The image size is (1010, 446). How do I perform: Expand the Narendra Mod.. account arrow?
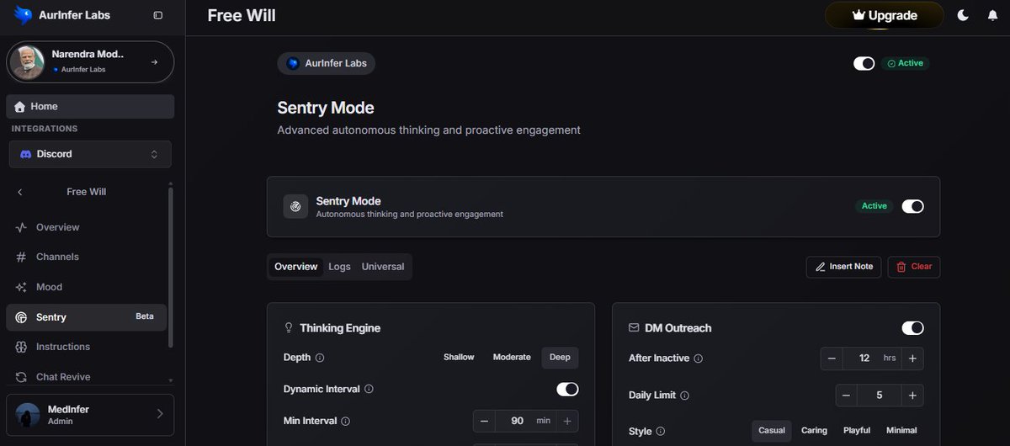click(154, 62)
